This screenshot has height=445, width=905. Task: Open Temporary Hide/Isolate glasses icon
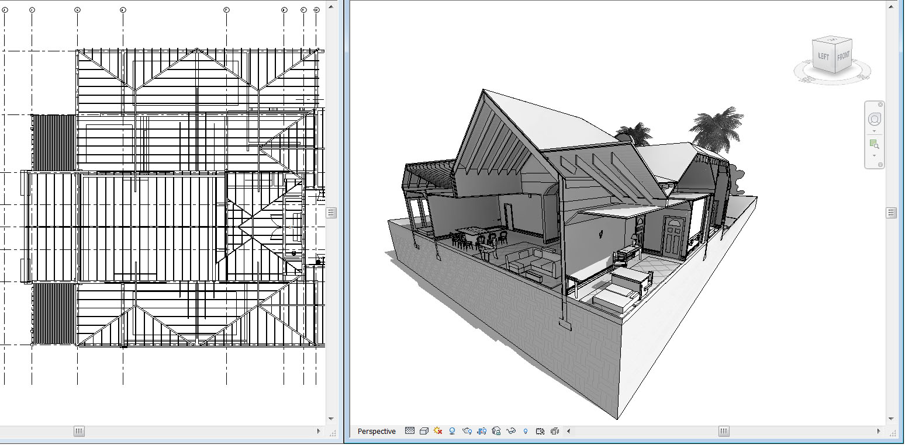(x=511, y=431)
